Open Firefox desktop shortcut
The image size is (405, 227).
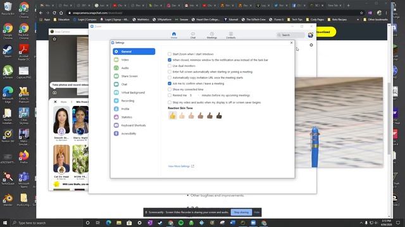(x=24, y=157)
